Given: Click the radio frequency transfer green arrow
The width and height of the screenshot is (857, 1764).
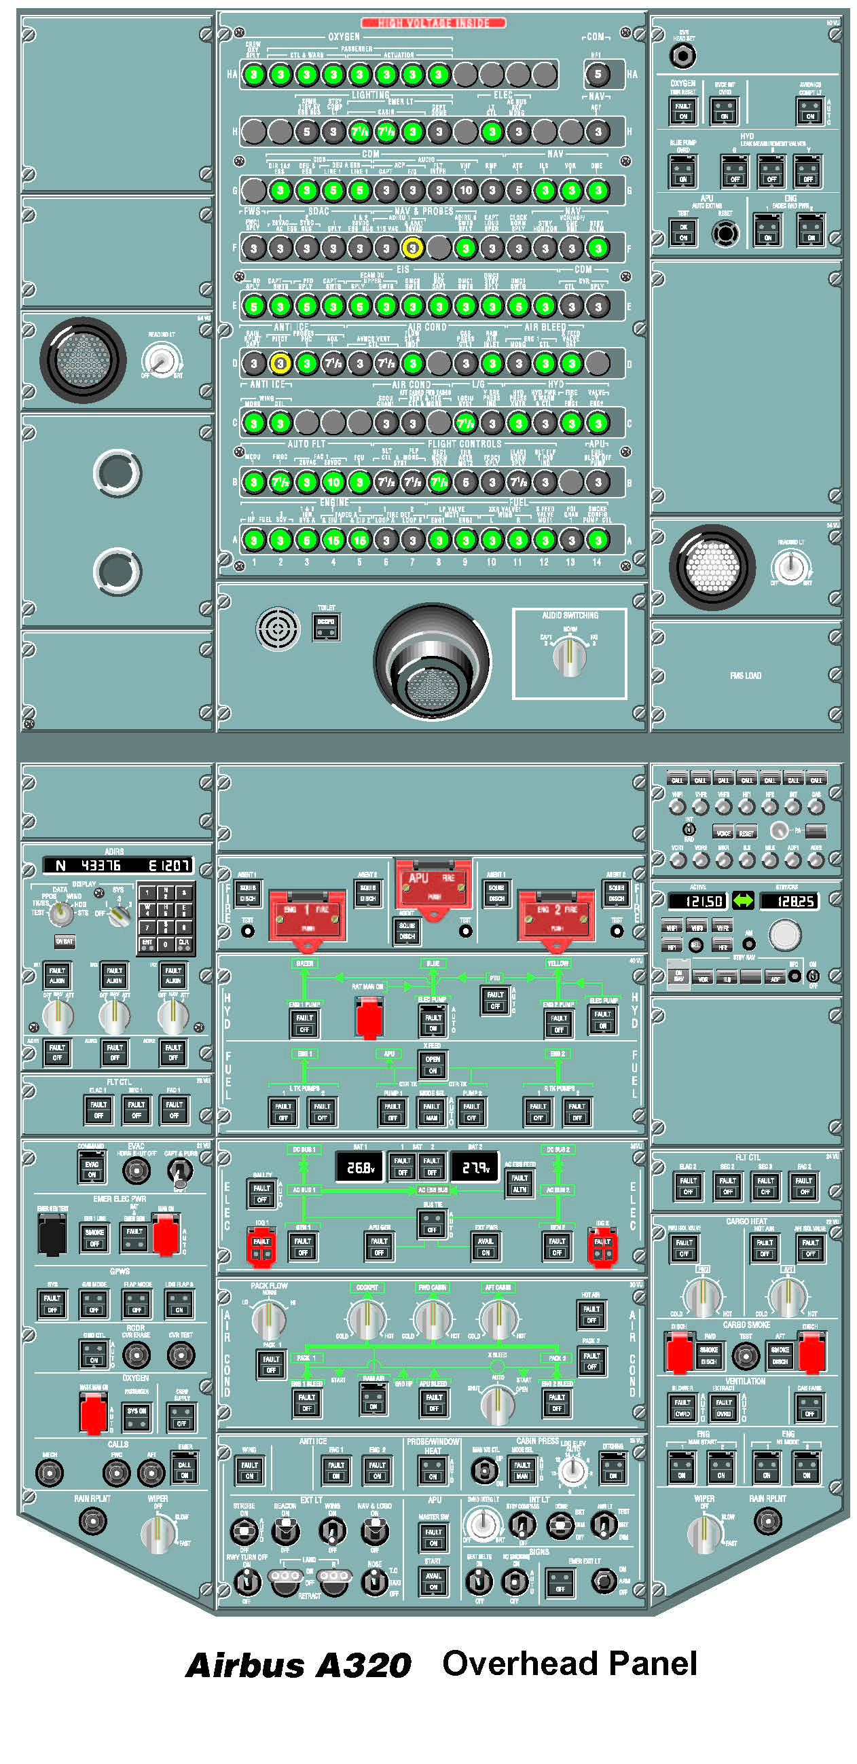Looking at the screenshot, I should coord(744,901).
